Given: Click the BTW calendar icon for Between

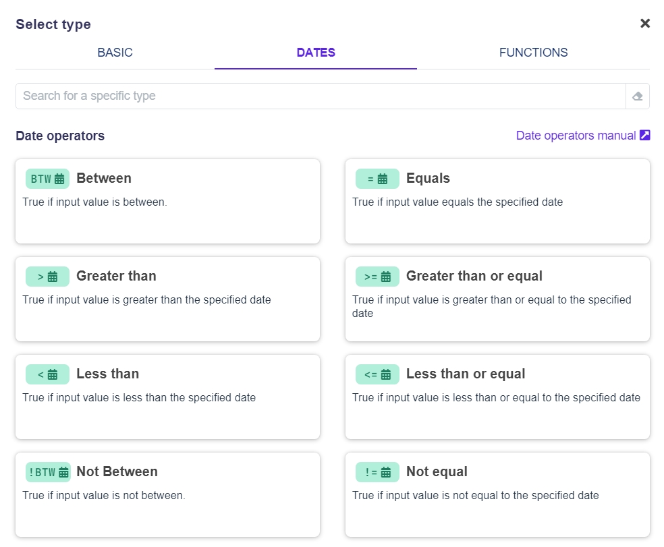Looking at the screenshot, I should tap(47, 179).
